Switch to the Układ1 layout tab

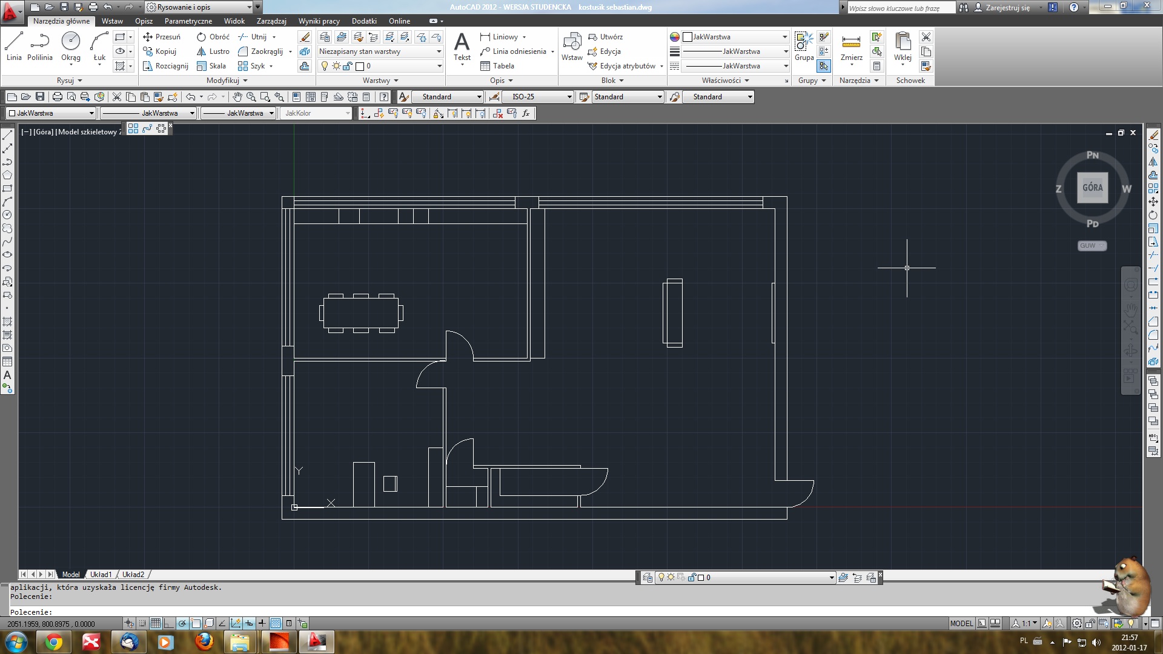point(101,574)
